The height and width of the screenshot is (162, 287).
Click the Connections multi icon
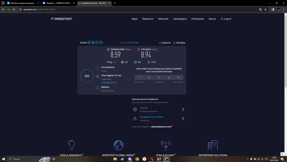[98, 68]
